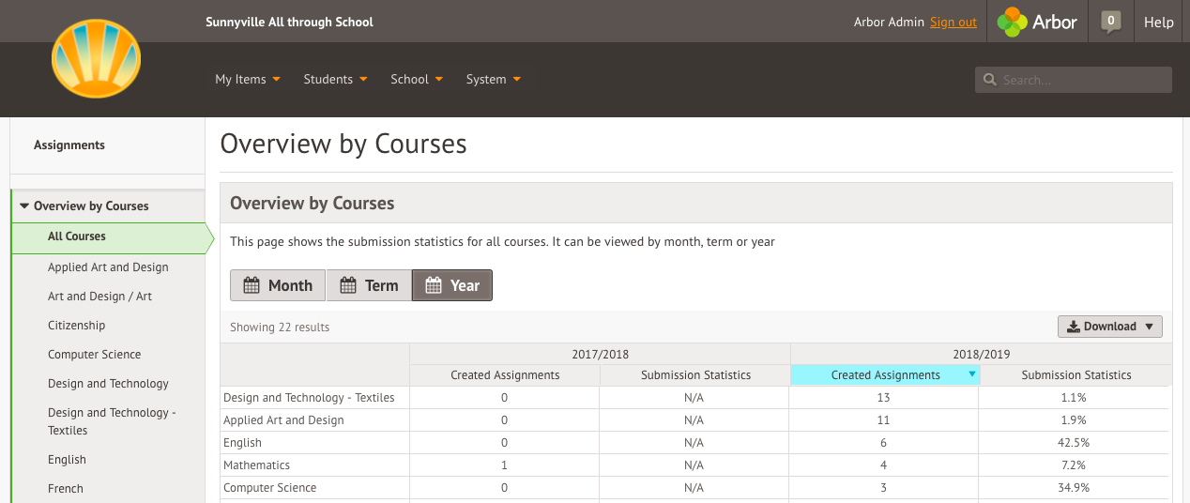Open Assignments section in sidebar
The width and height of the screenshot is (1190, 503).
click(69, 145)
